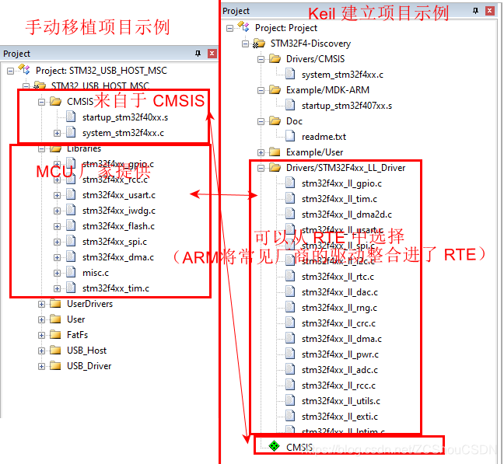Close the left Project panel
504x464 pixels.
click(212, 54)
